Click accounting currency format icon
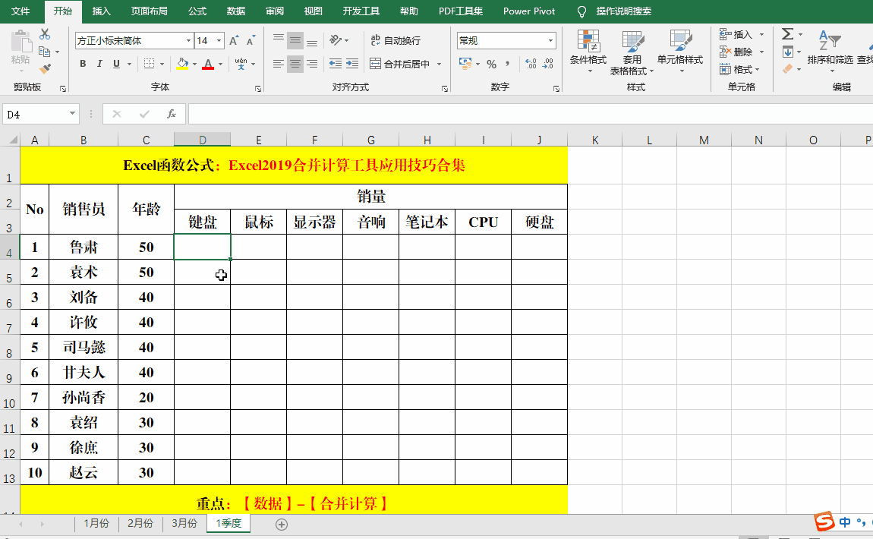Image resolution: width=873 pixels, height=539 pixels. 465,64
